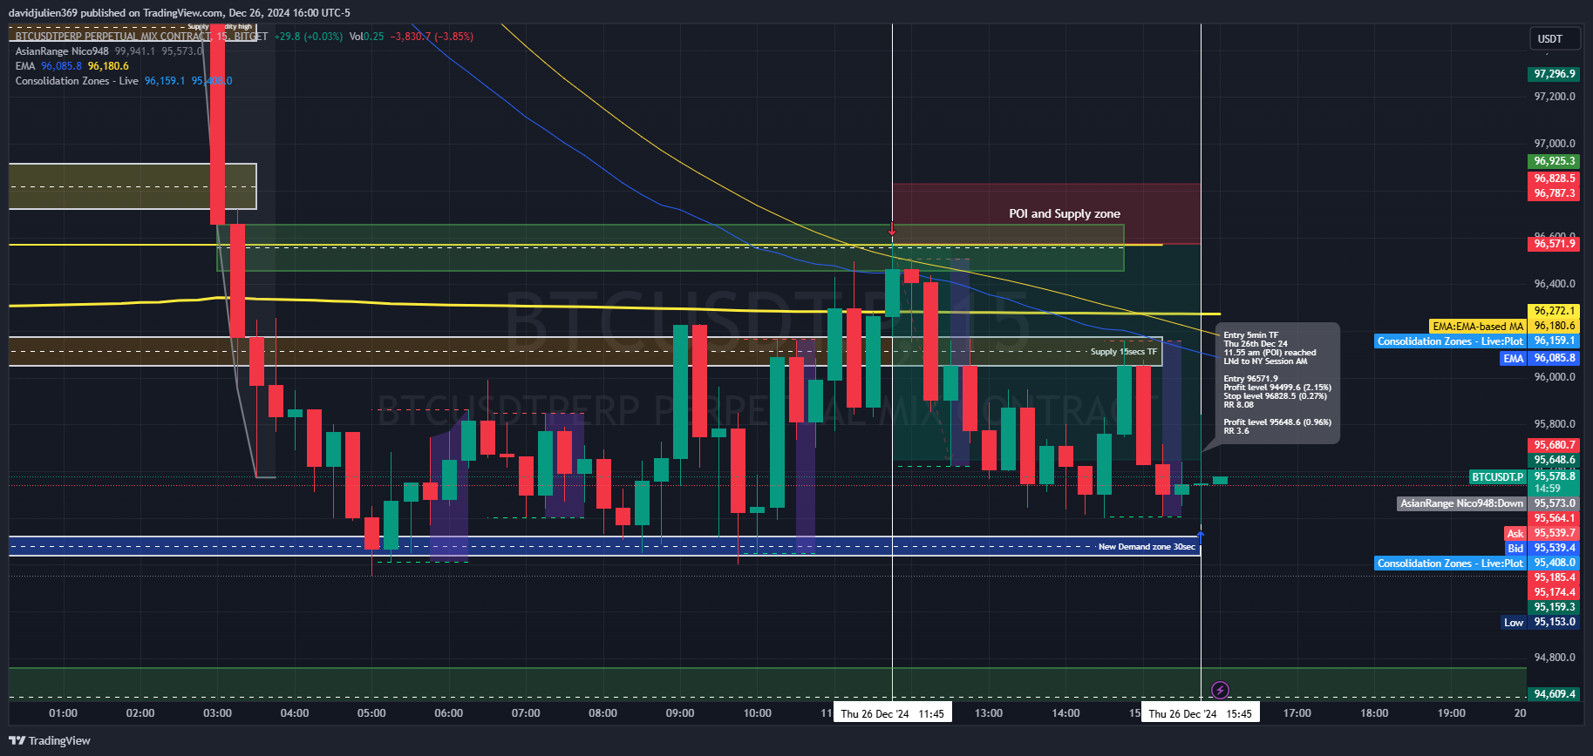Viewport: 1593px width, 756px height.
Task: Click the 18:00 label on the time axis
Action: (1374, 713)
